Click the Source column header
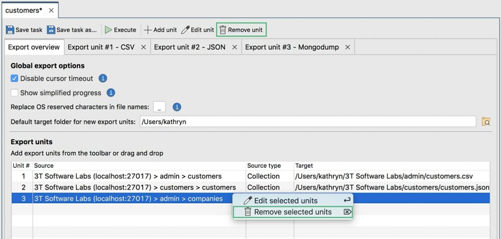 139,166
